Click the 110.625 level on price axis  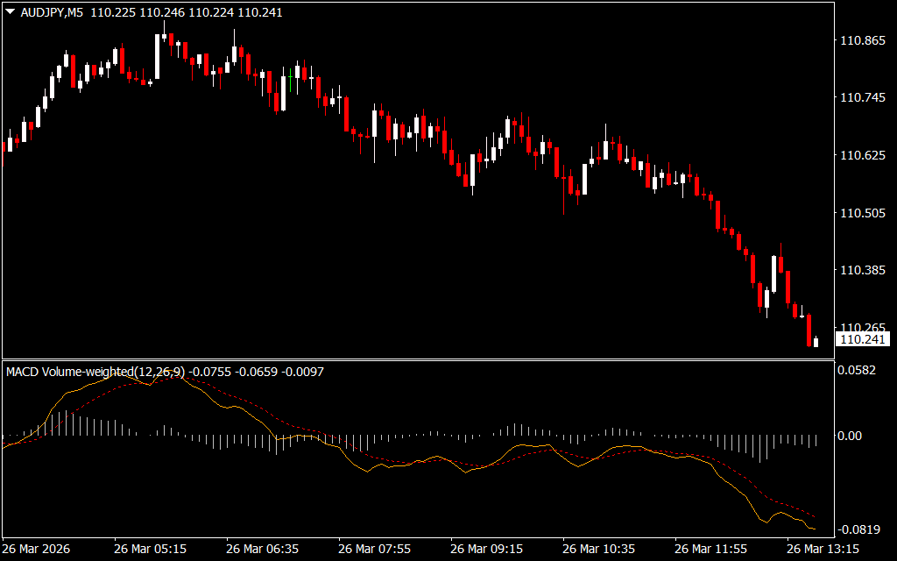point(863,156)
